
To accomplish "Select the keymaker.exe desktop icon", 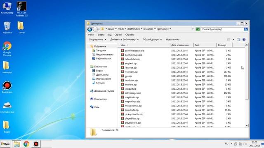I will pos(7,107).
